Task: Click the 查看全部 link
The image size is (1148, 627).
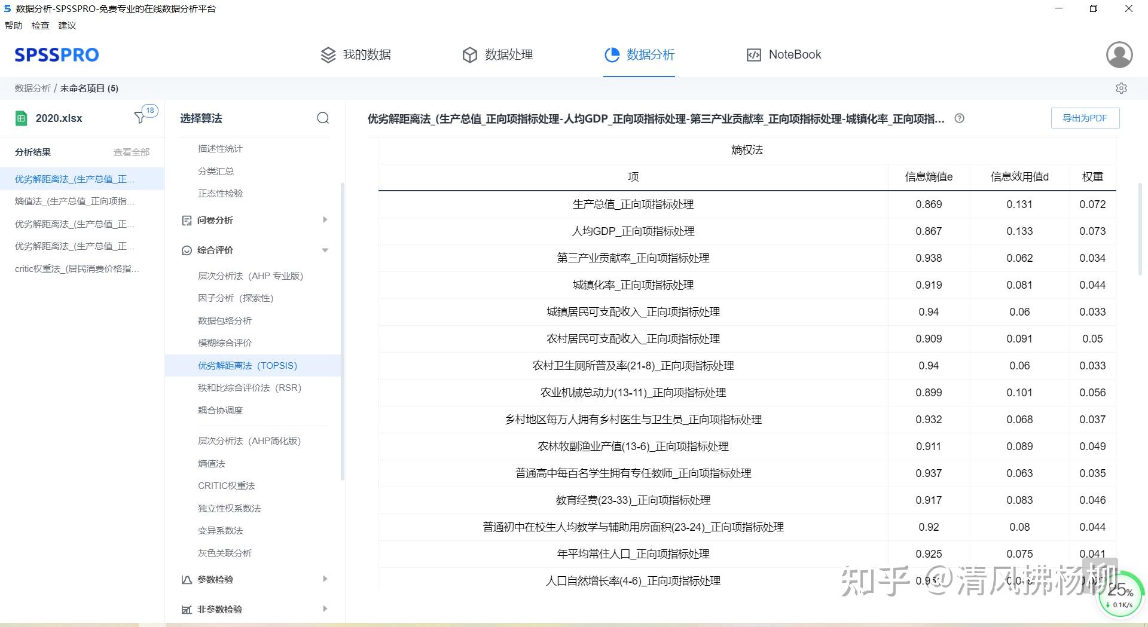Action: point(130,152)
